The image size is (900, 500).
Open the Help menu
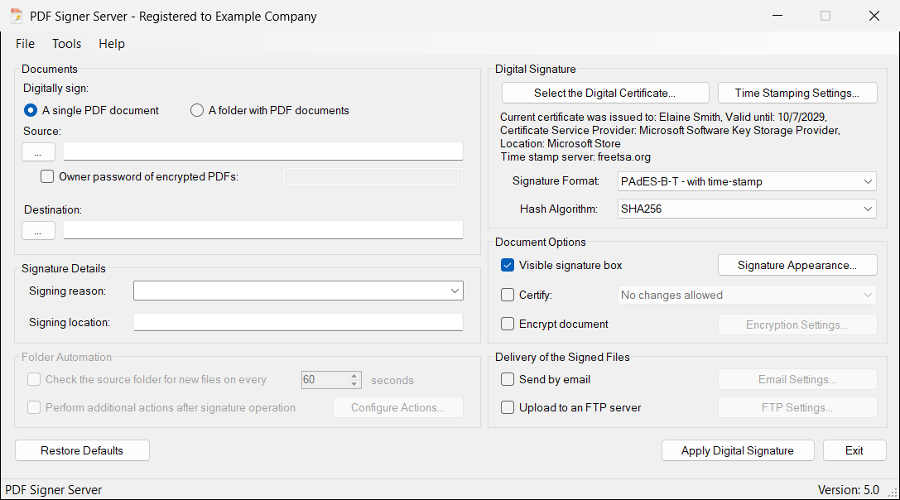(x=111, y=44)
